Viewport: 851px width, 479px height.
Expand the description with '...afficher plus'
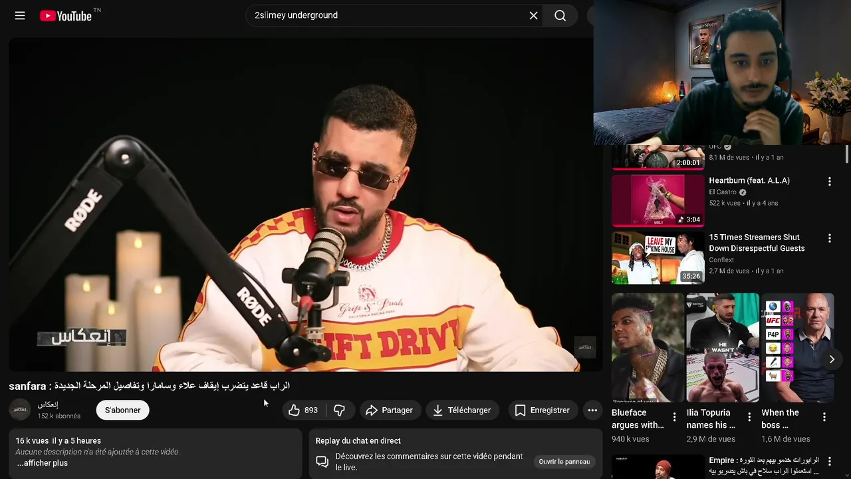tap(41, 463)
